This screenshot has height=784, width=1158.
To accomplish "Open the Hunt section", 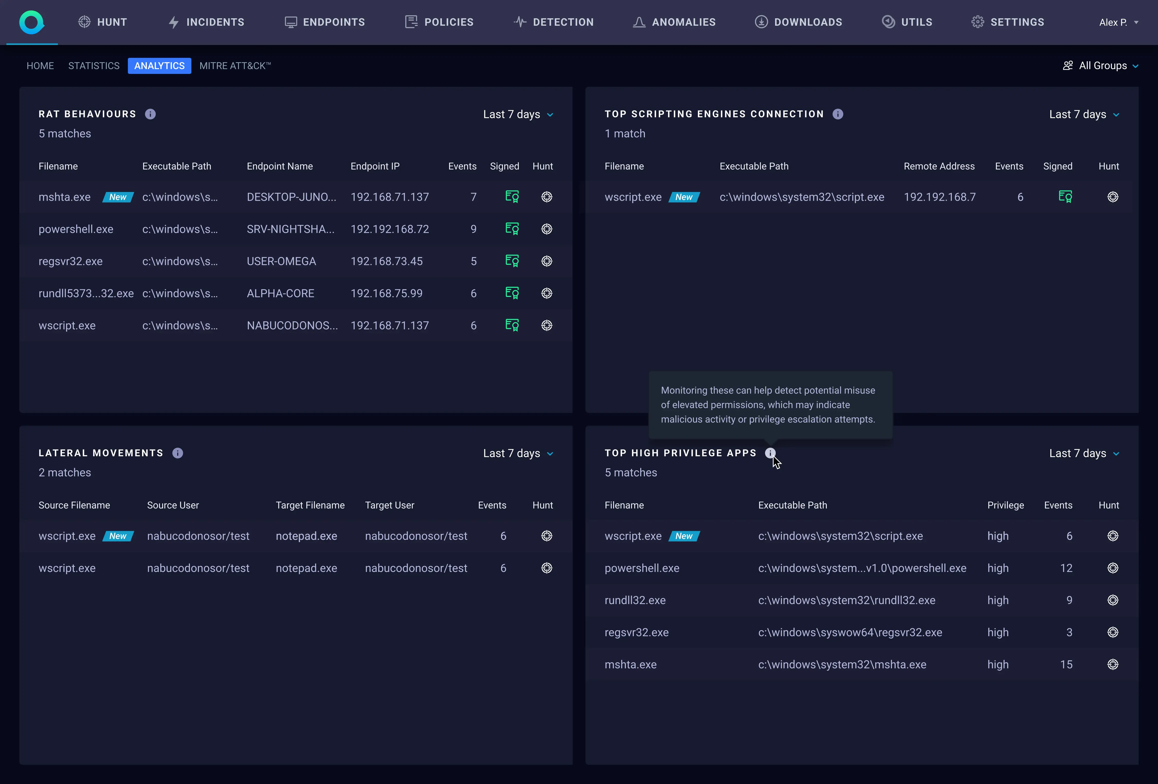I will 103,22.
